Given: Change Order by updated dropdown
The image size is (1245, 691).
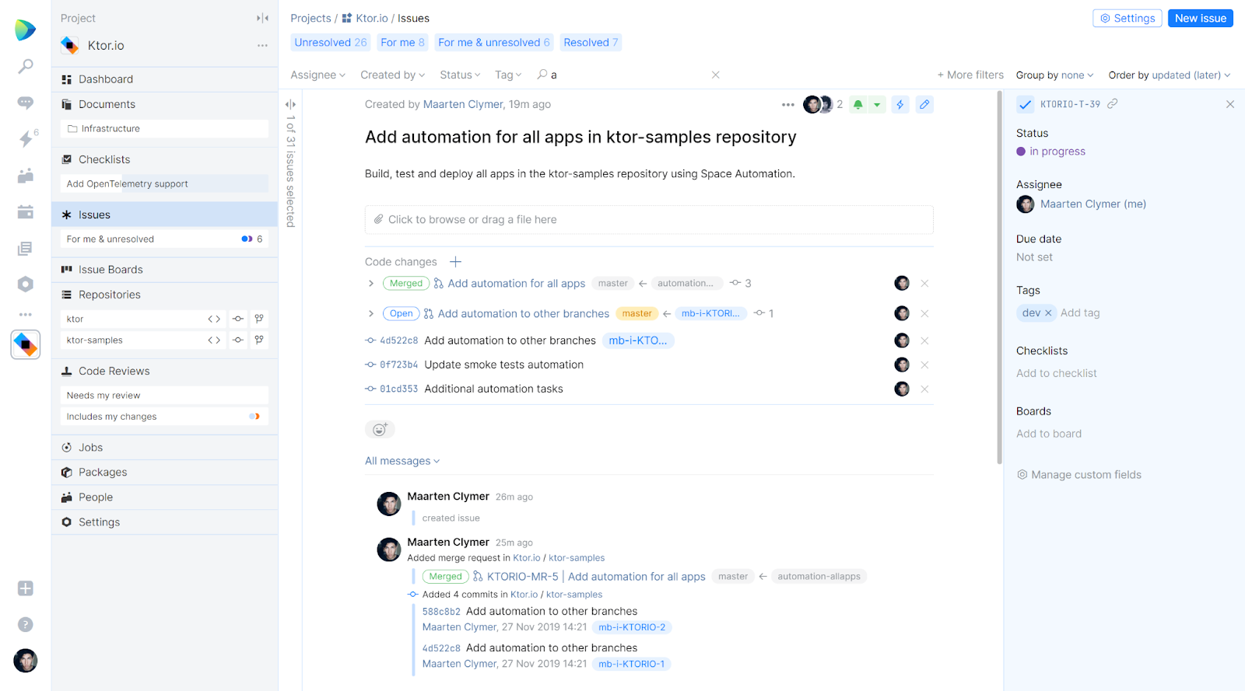Looking at the screenshot, I should pyautogui.click(x=1170, y=75).
